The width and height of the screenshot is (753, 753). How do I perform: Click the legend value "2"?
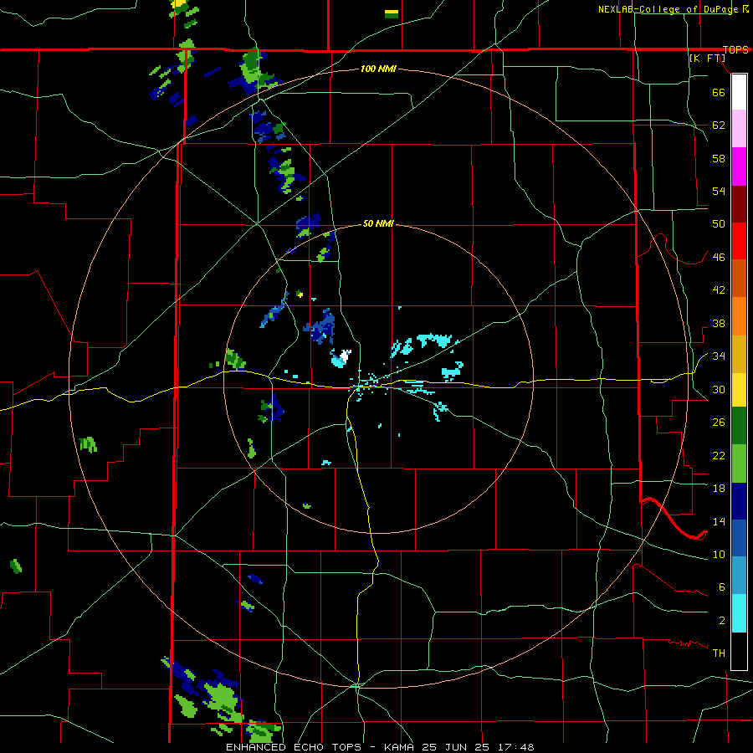[x=722, y=621]
